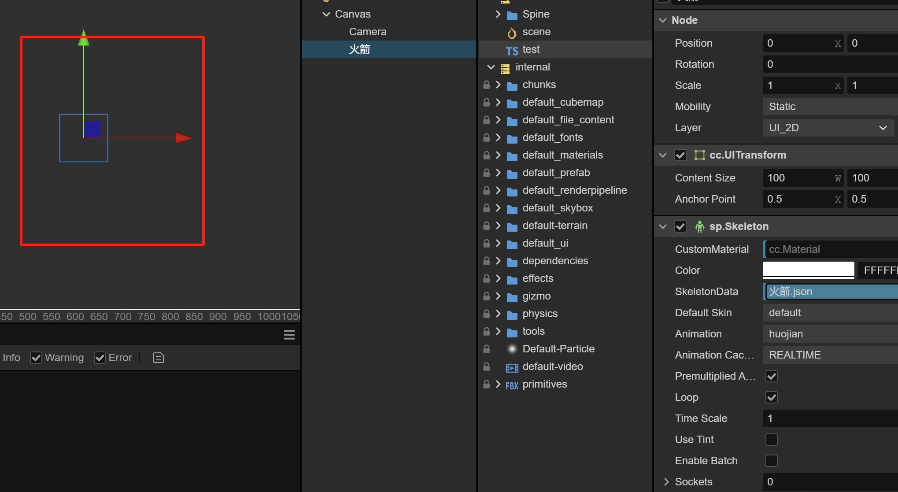Select the test TypeScript file icon
This screenshot has width=898, height=492.
pyautogui.click(x=512, y=50)
